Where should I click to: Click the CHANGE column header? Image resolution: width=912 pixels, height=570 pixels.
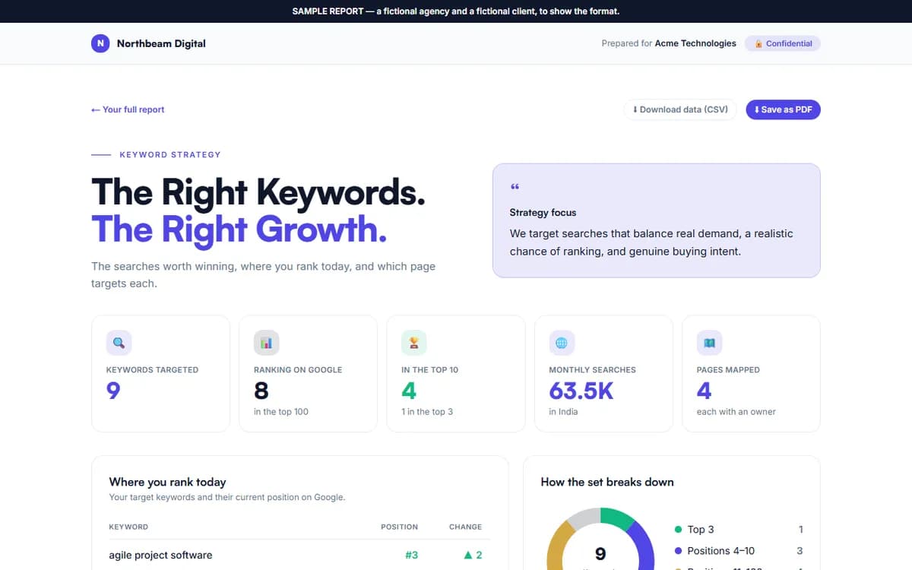pyautogui.click(x=465, y=527)
